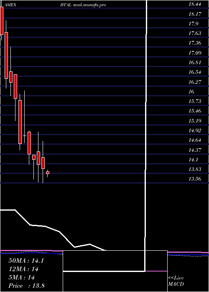Click the 17.09 price axis label

[x=195, y=53]
